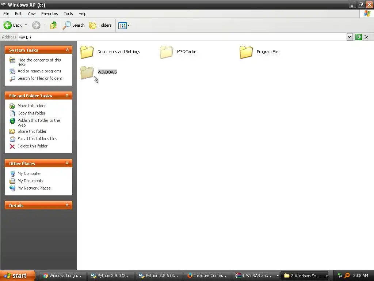Open the Favorites menu
The image size is (374, 281).
[x=49, y=14]
